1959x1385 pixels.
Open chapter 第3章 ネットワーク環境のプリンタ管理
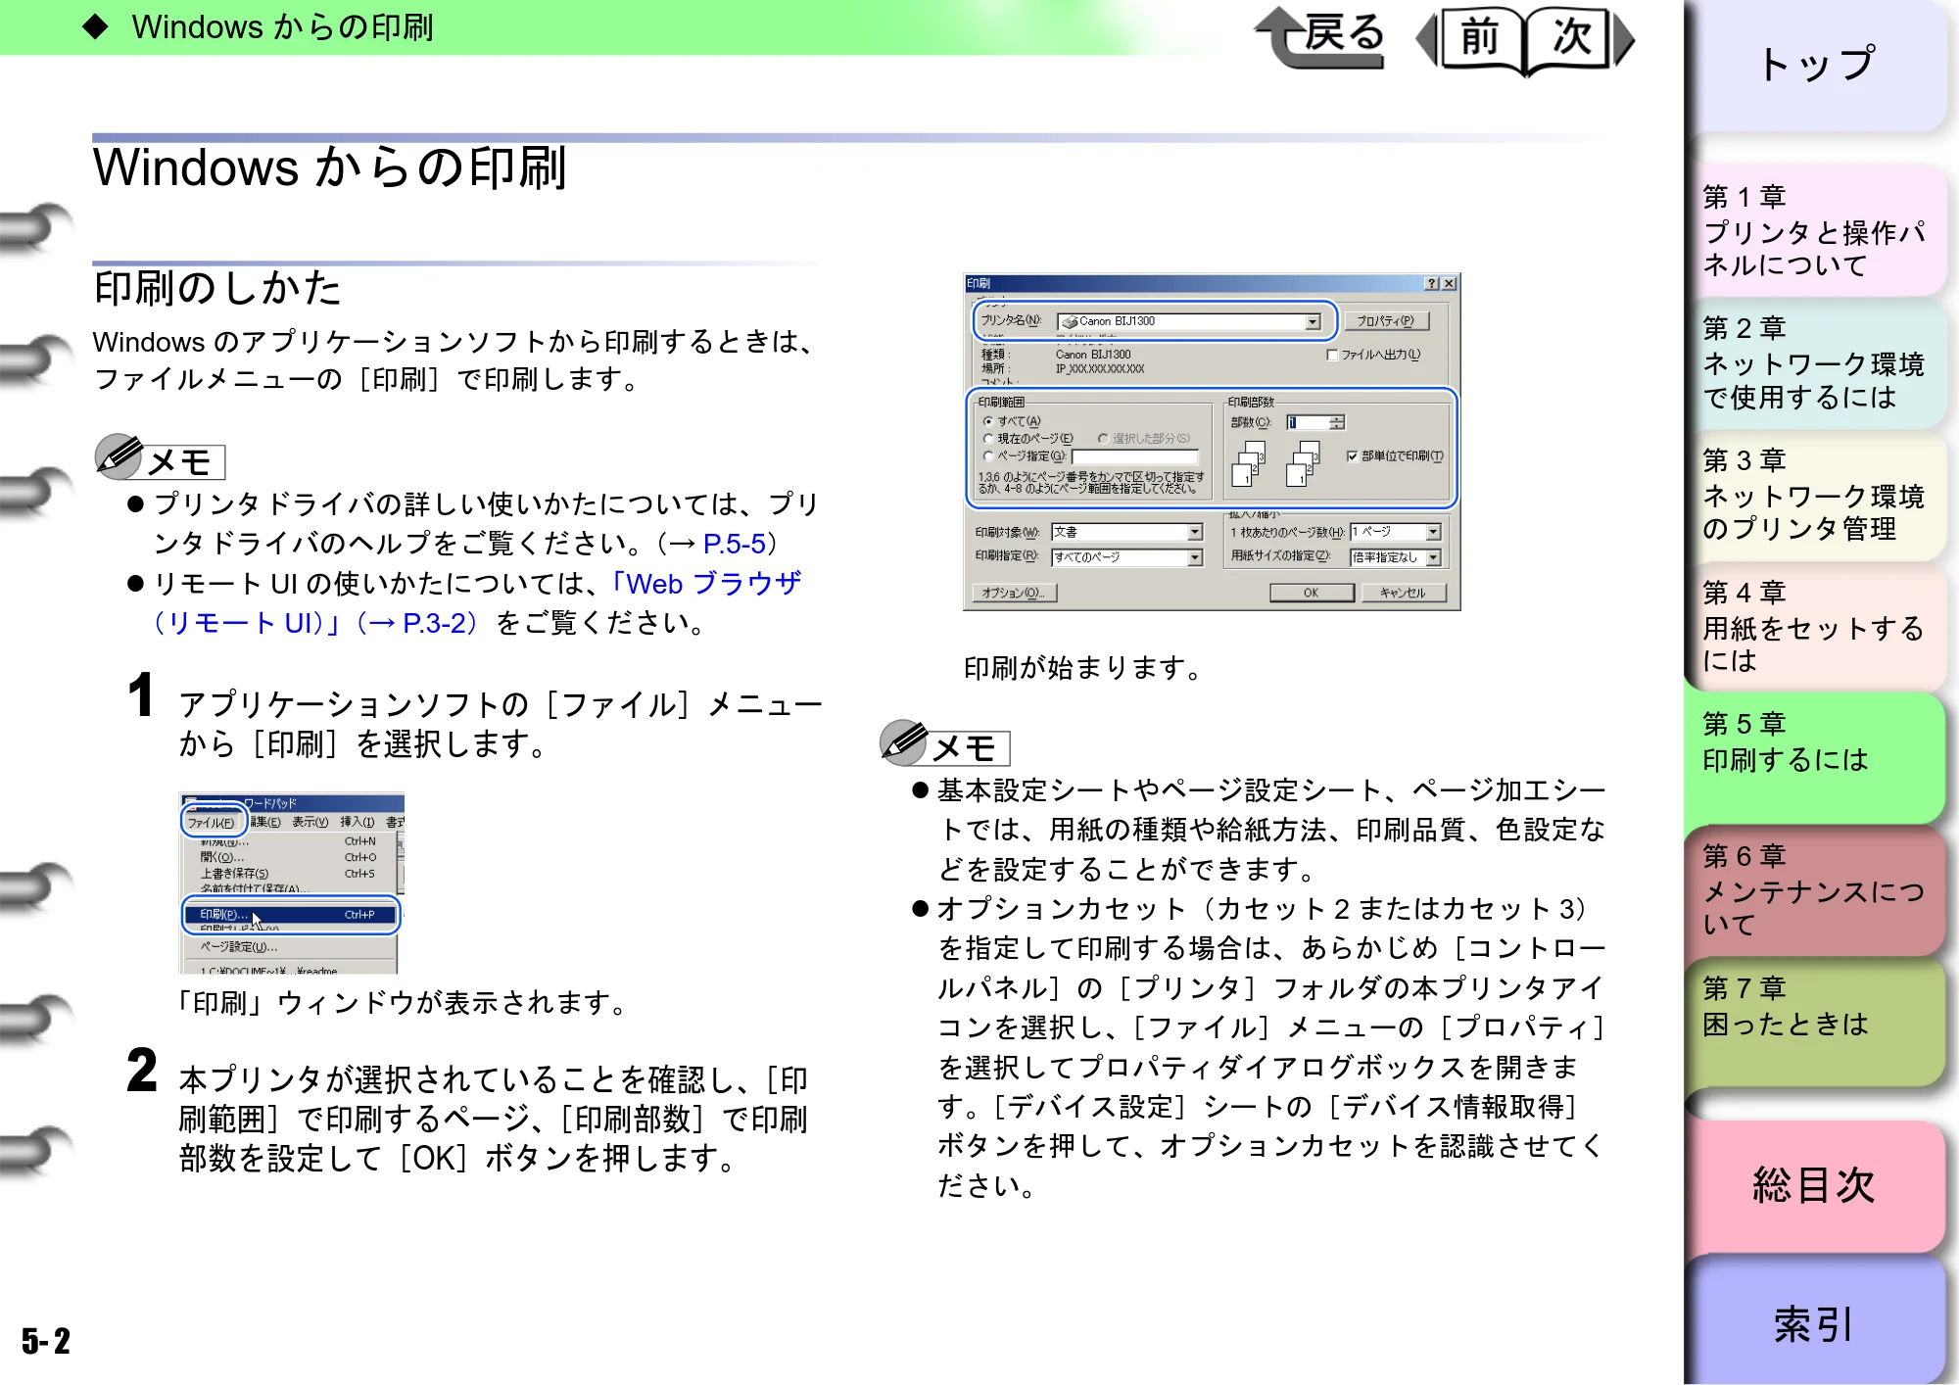point(1817,495)
